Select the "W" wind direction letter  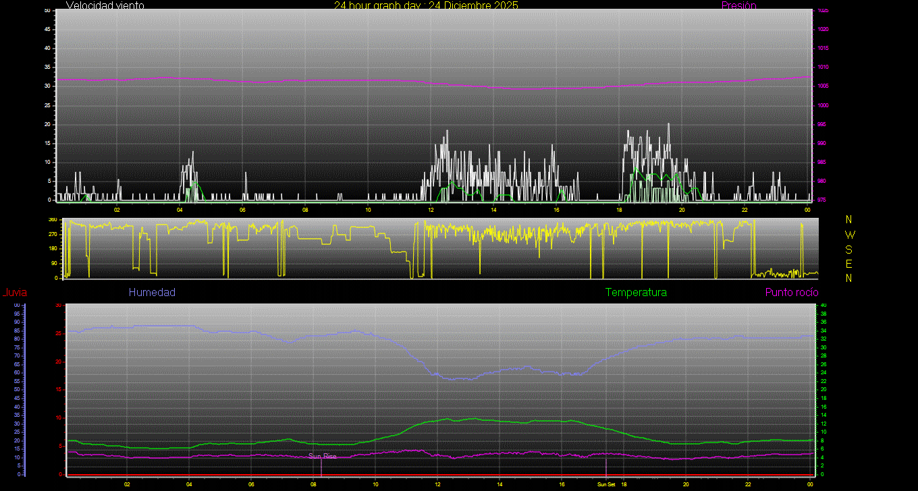click(849, 235)
